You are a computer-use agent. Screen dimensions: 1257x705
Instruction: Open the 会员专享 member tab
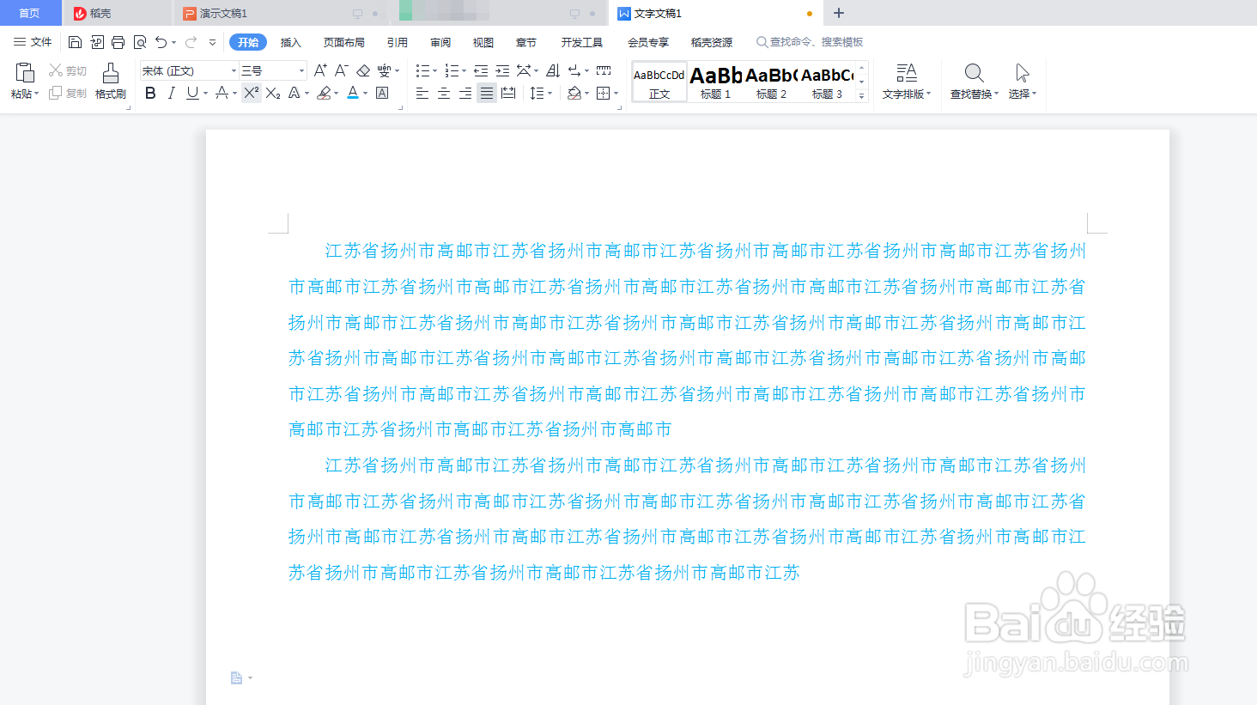pos(648,42)
